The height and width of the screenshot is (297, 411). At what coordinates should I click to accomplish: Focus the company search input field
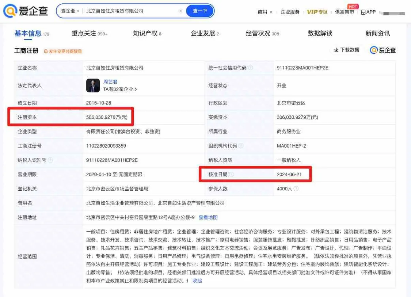point(131,11)
